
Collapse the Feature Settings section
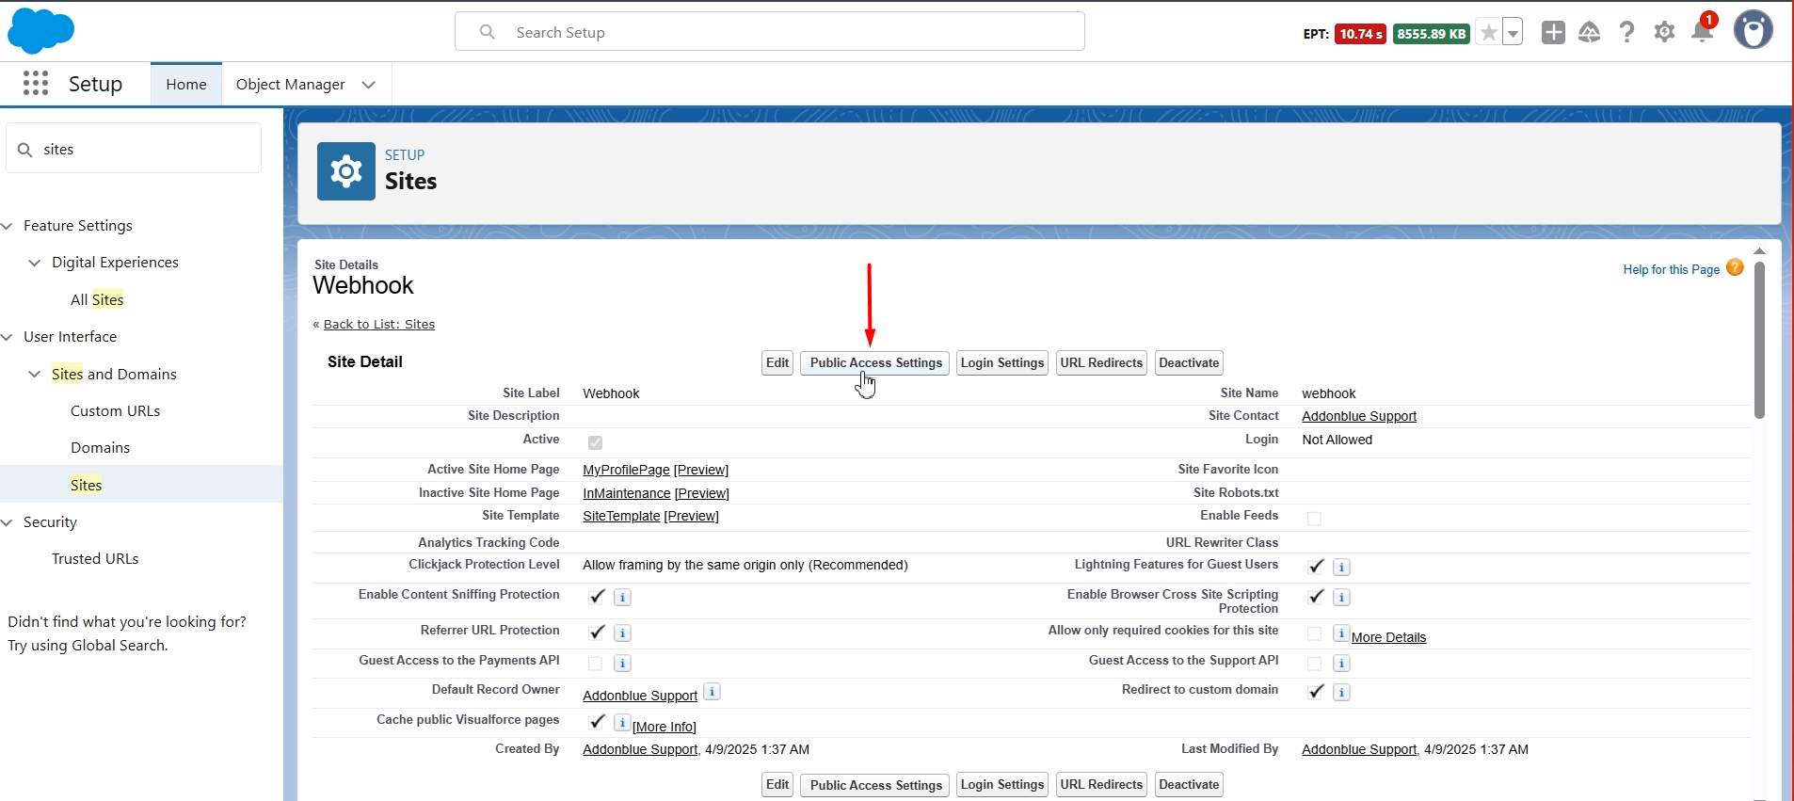click(x=7, y=226)
